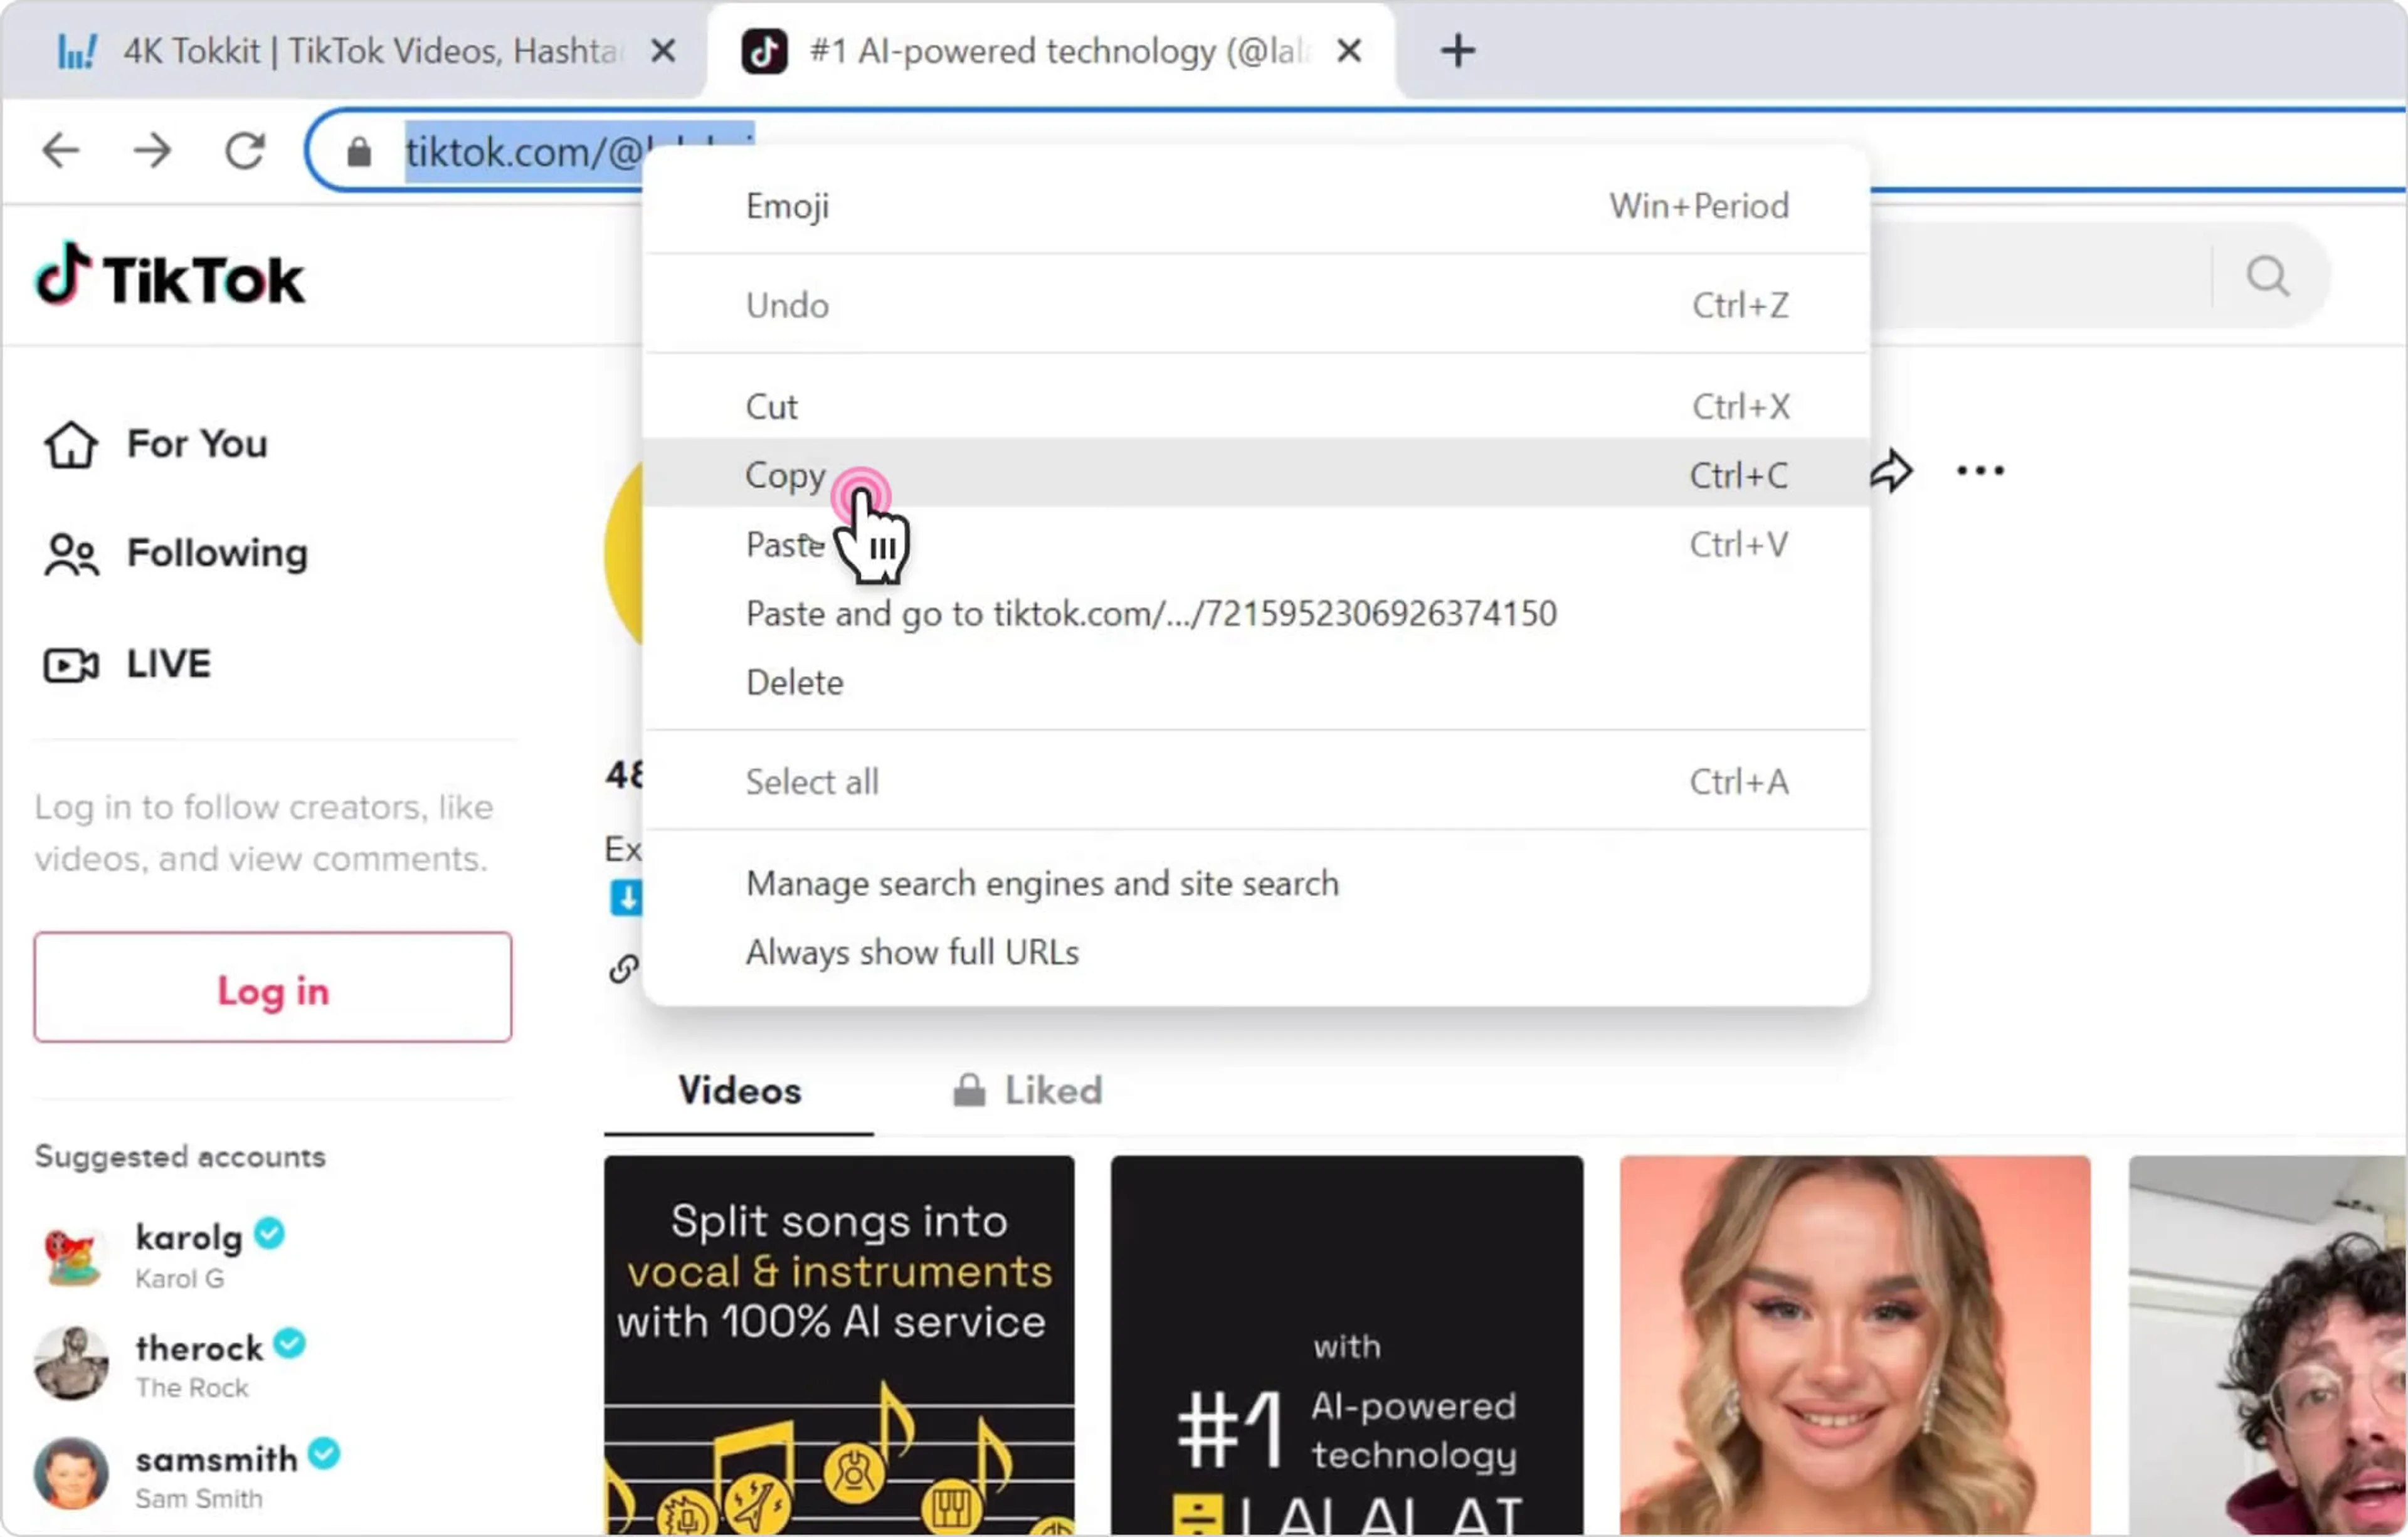2408x1537 pixels.
Task: Click the search magnifier icon
Action: click(x=2266, y=276)
